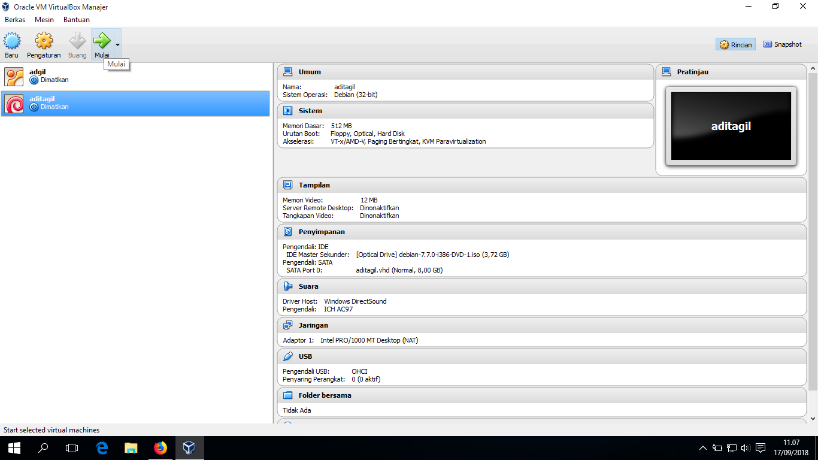Click the Jaringan network section icon

[288, 325]
